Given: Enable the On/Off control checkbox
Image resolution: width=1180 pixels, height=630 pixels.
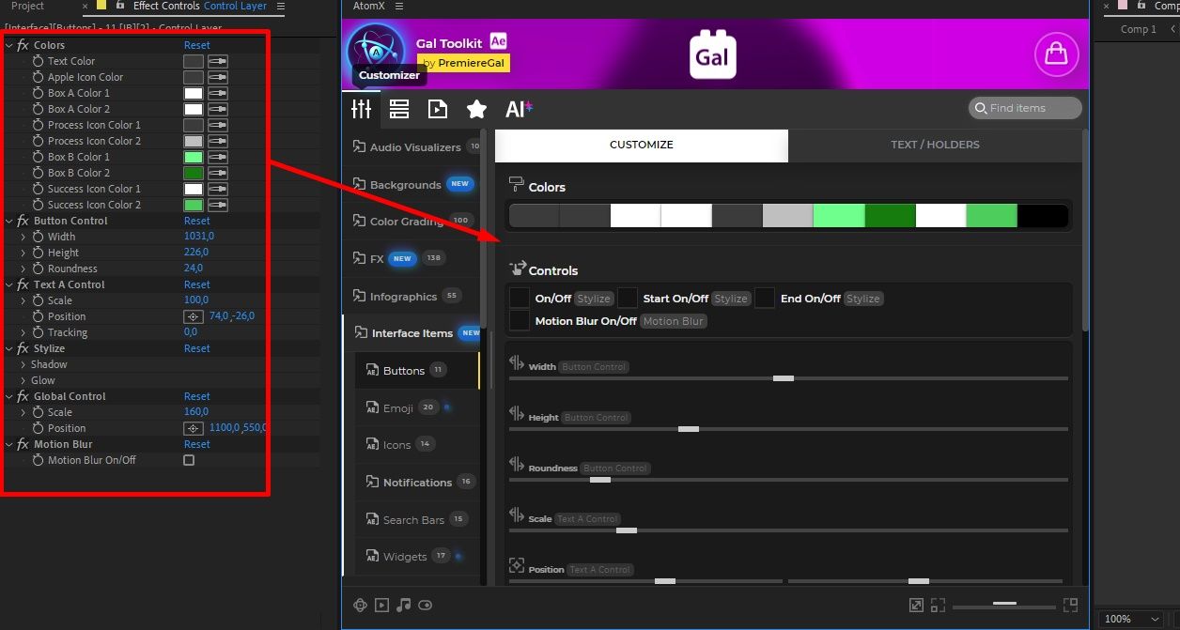Looking at the screenshot, I should (x=519, y=298).
